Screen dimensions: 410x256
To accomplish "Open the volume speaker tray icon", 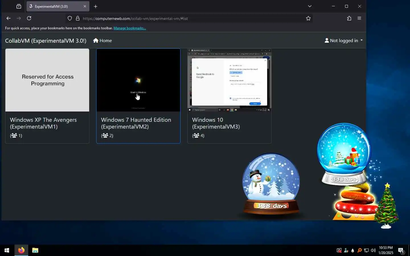I will pyautogui.click(x=373, y=250).
